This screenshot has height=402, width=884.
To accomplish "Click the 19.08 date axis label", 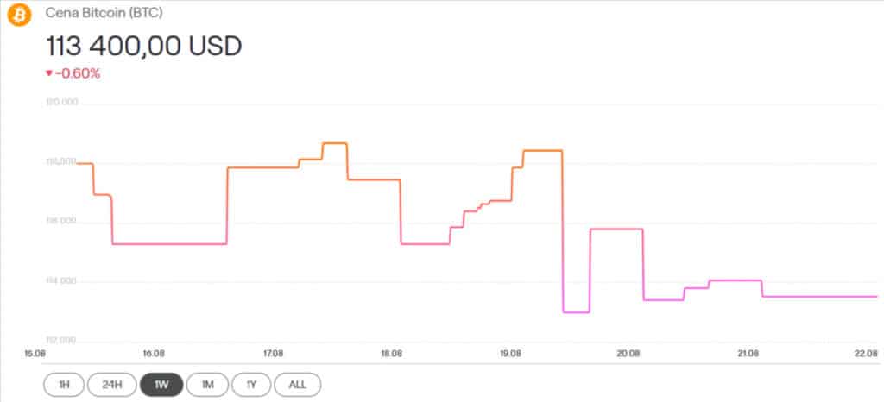I will click(x=510, y=353).
